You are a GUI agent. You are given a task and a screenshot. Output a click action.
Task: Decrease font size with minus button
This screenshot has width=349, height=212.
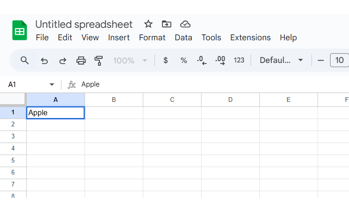[320, 61]
